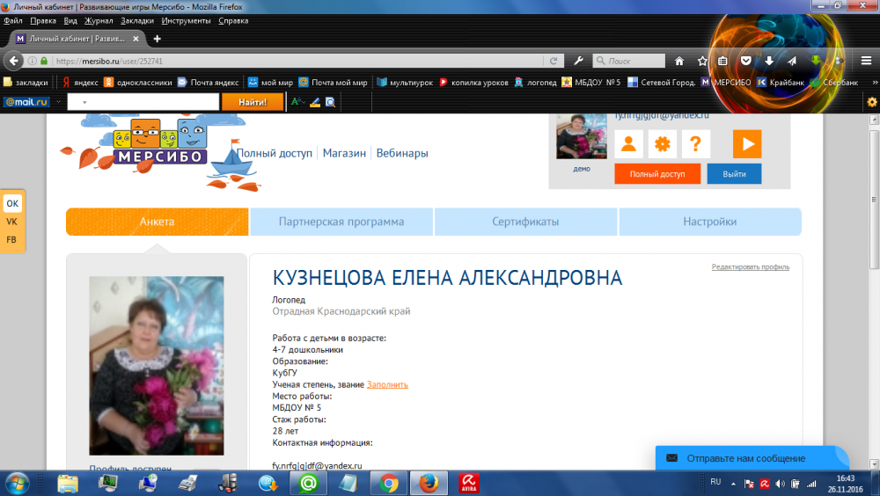Go to the Firefox home page icon
880x496 pixels.
pyautogui.click(x=679, y=61)
